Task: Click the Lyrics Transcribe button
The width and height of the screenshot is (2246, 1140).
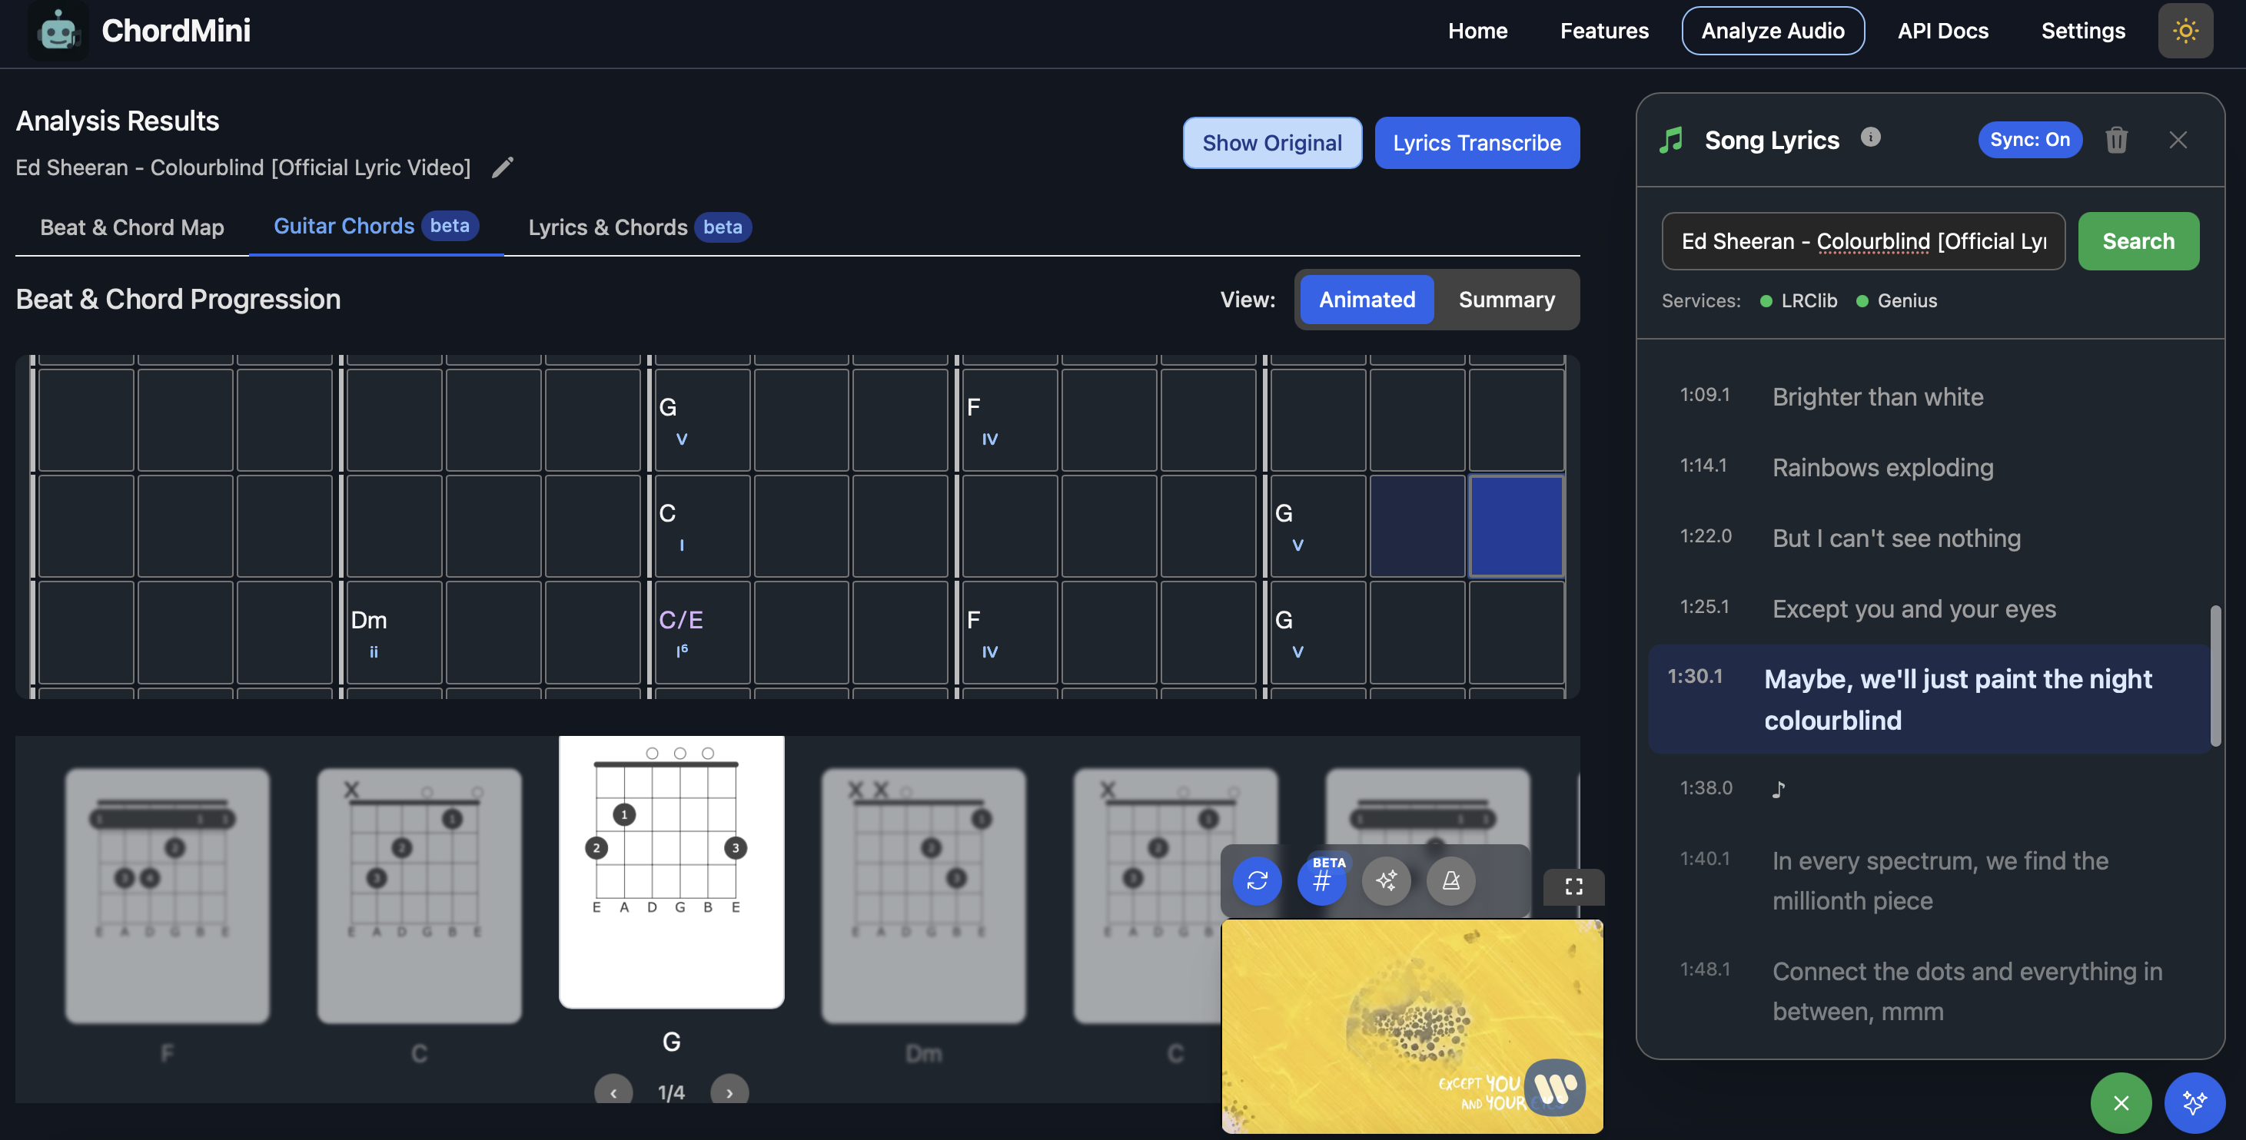Action: [1476, 143]
